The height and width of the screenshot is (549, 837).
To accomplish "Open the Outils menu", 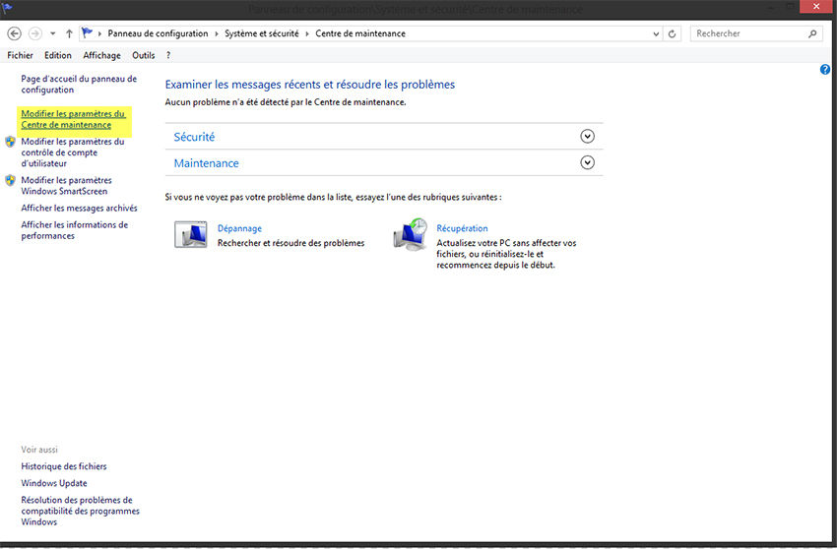I will click(x=143, y=55).
